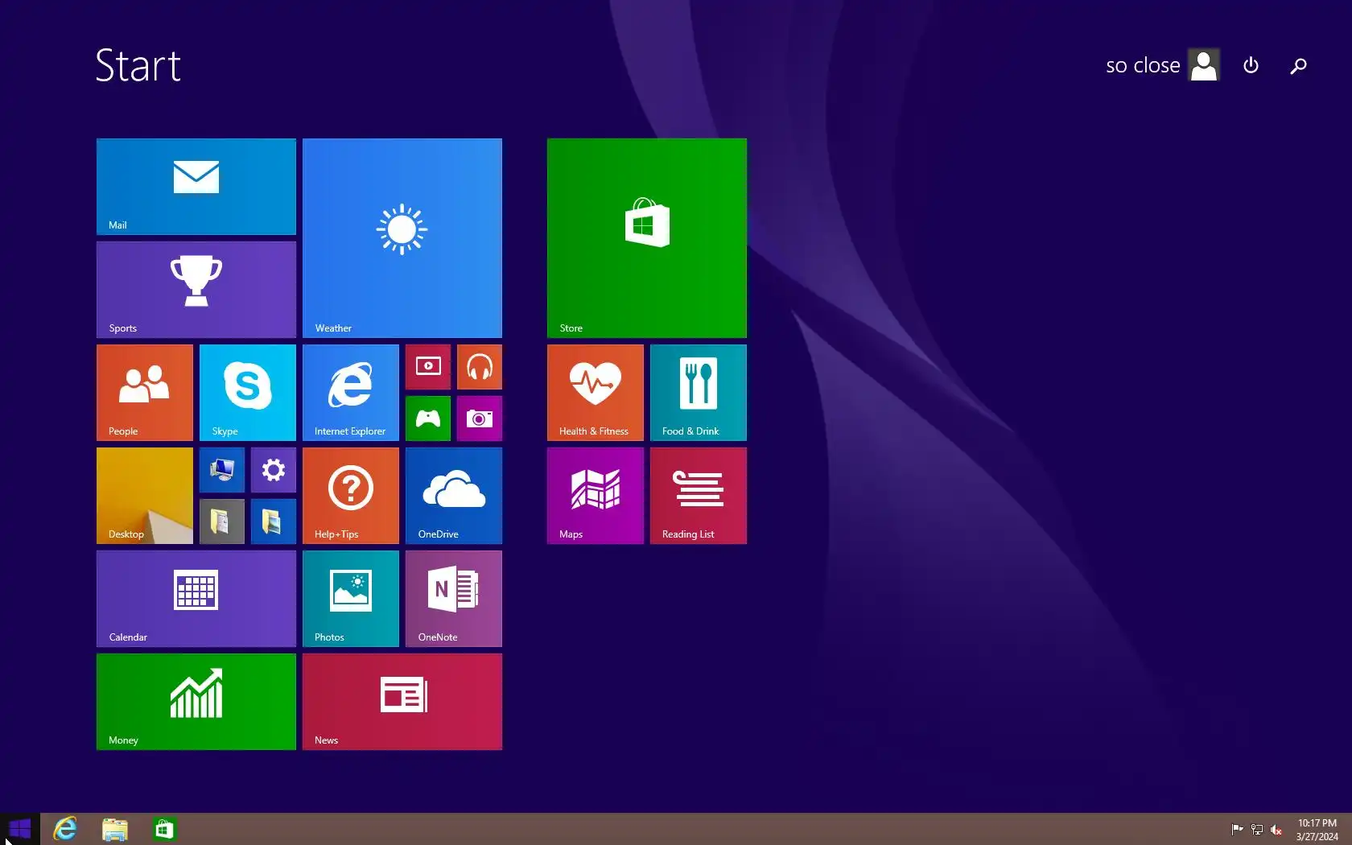Image resolution: width=1352 pixels, height=845 pixels.
Task: Open the Health & Fitness tile
Action: (x=596, y=393)
